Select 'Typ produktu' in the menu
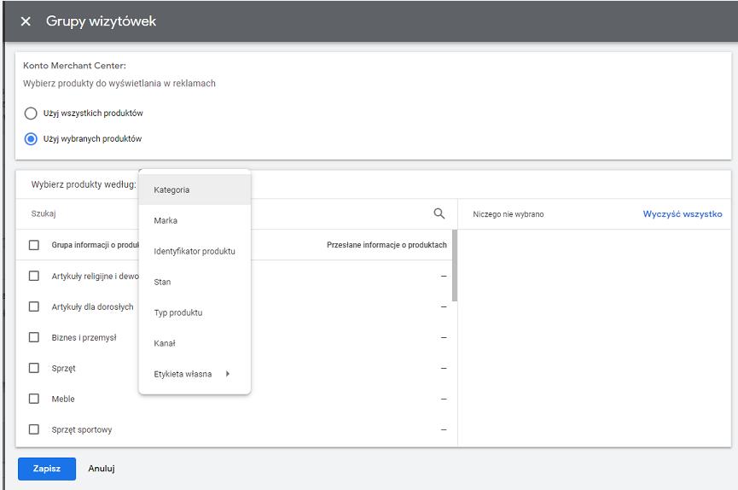Viewport: 738px width, 490px height. [x=177, y=313]
